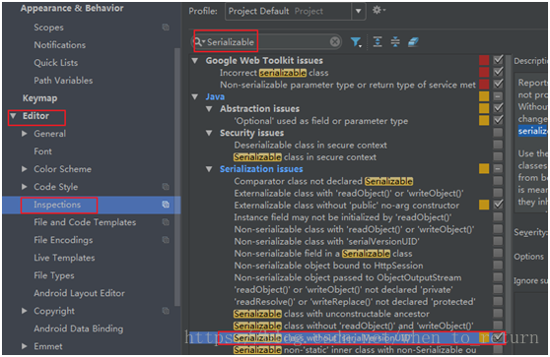Collapse the Java inspections group
Viewport: 550px width, 357px height.
point(195,96)
